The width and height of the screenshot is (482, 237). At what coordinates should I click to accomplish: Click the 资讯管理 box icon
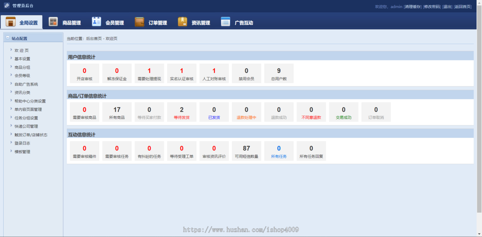pos(182,22)
